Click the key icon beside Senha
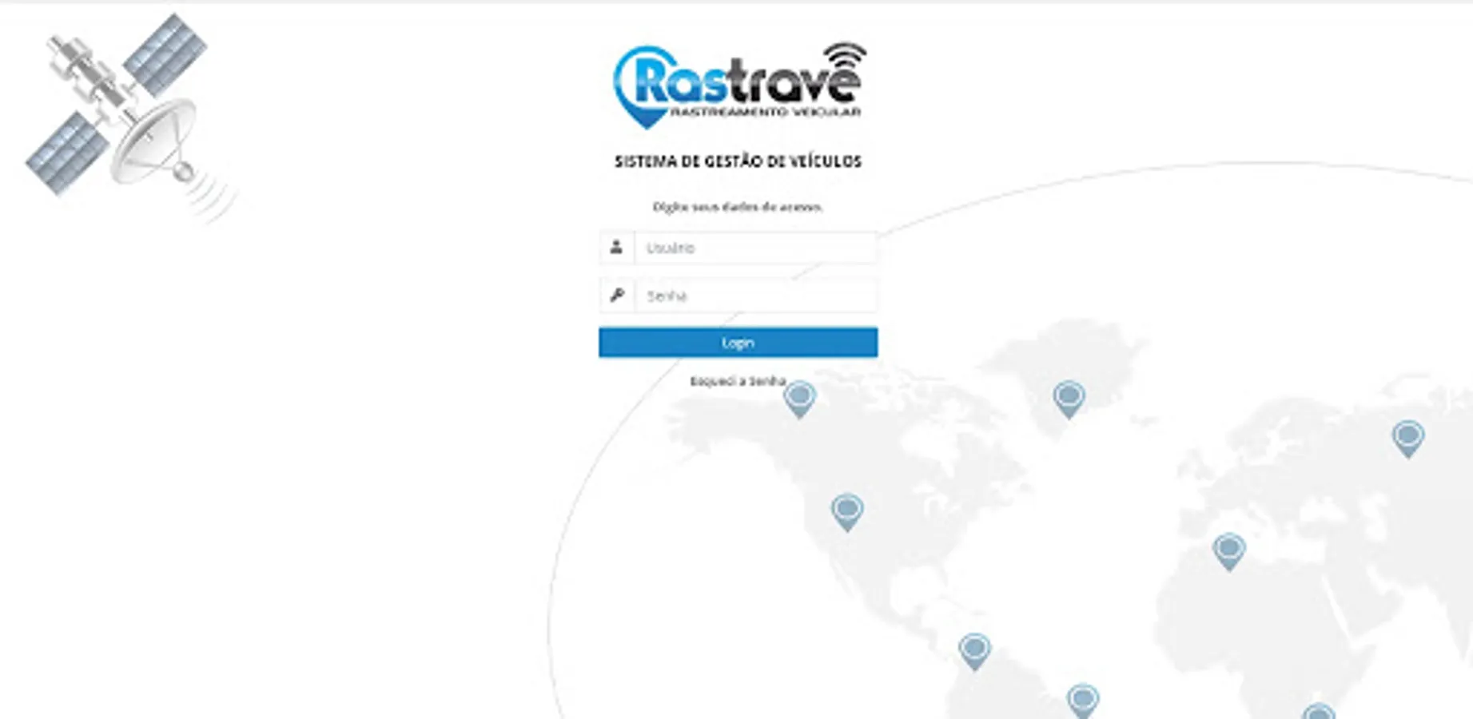Screen dimensions: 1473x719 tap(616, 296)
